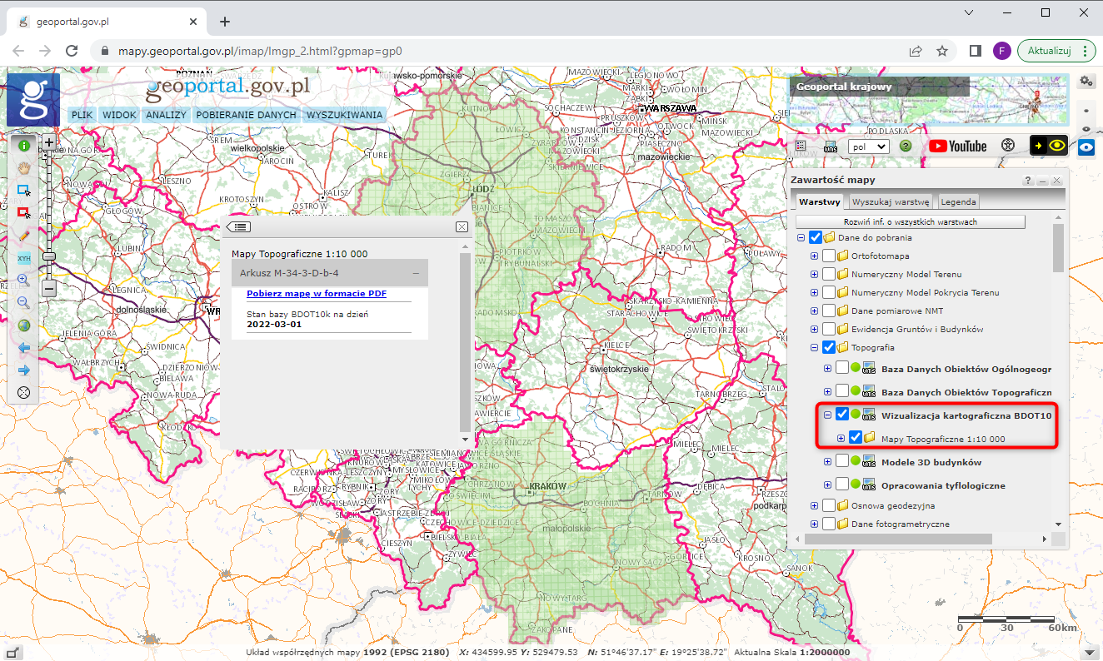Viewport: 1103px width, 661px height.
Task: Switch to the Legenda tab
Action: coord(958,201)
